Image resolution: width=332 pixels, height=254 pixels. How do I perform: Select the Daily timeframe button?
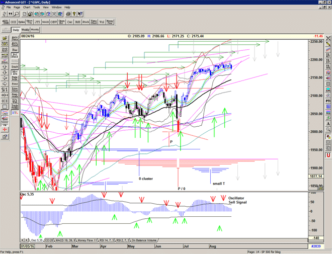(15, 30)
